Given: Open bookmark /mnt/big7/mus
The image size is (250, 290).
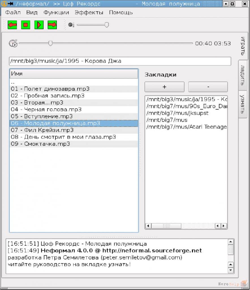Looking at the screenshot, I should [x=186, y=120].
